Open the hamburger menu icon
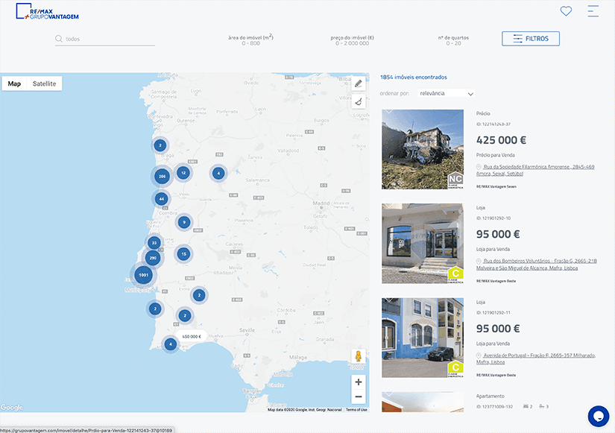The width and height of the screenshot is (615, 433). point(593,10)
